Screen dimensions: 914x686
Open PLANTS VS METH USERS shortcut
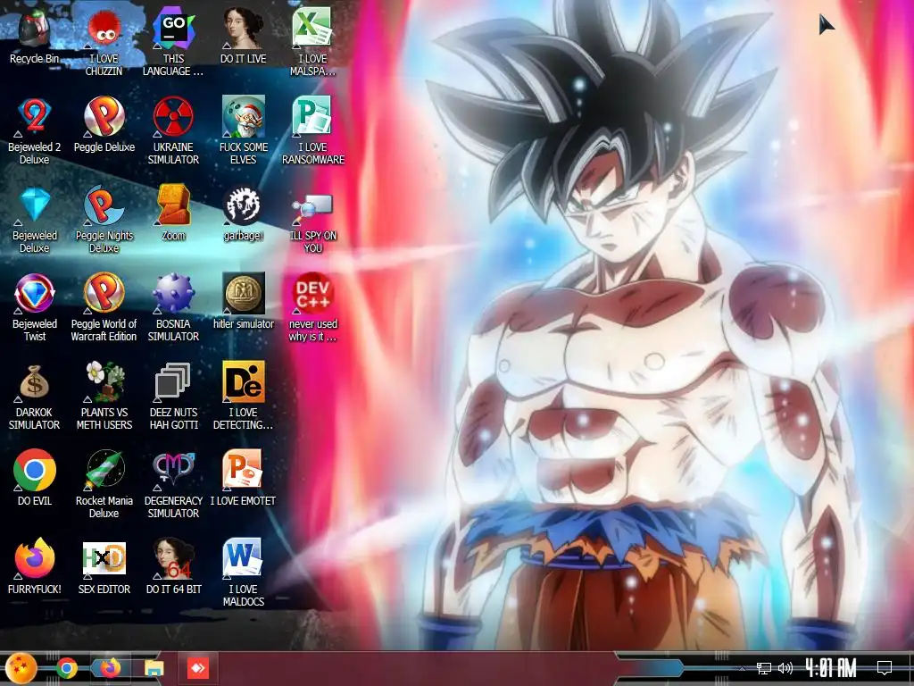[104, 382]
